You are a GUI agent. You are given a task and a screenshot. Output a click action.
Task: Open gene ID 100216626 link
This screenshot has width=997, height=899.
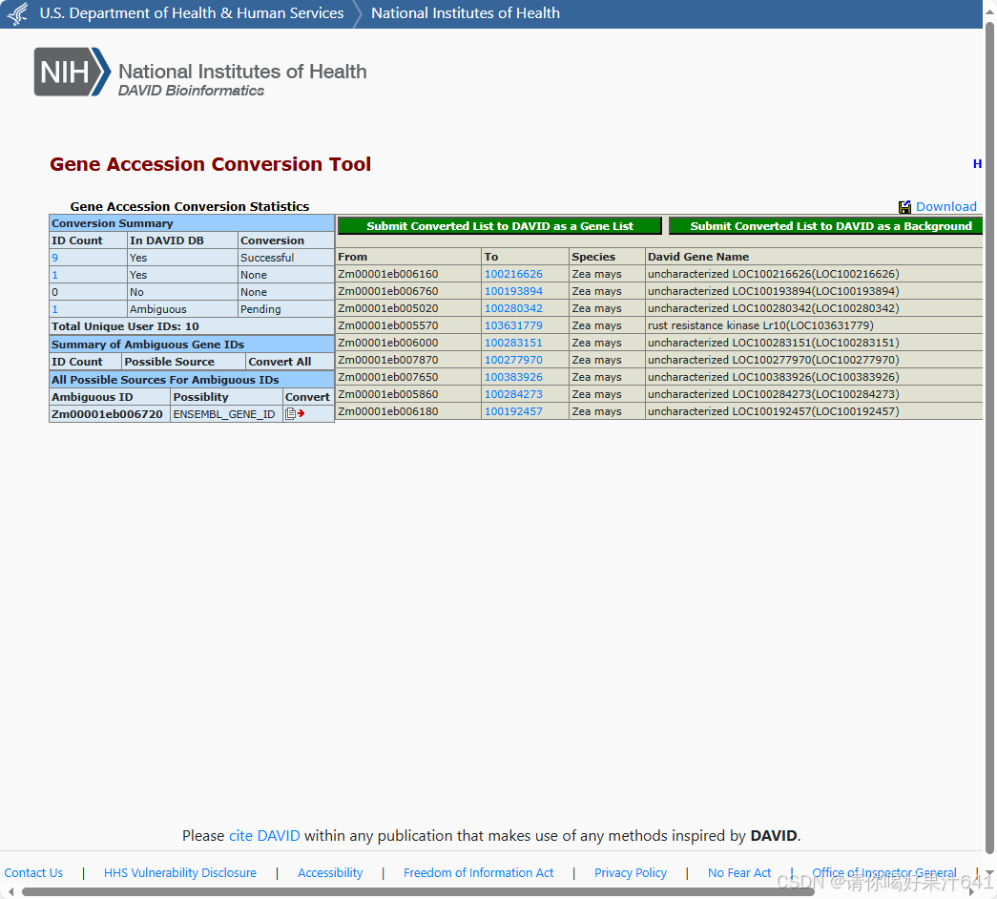(513, 274)
